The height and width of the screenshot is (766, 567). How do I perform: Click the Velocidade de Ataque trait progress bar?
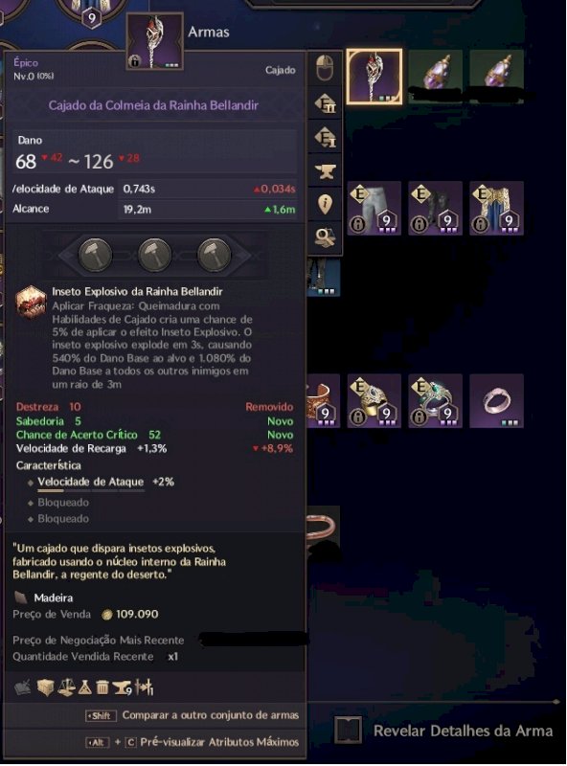click(91, 490)
